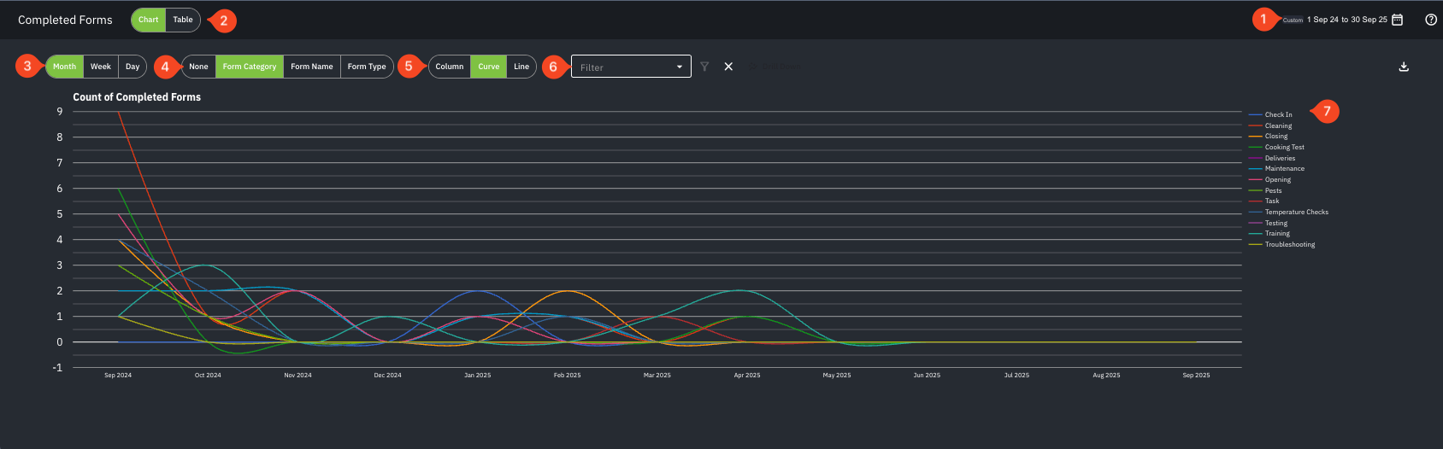Toggle Task series in legend
The height and width of the screenshot is (449, 1443).
[x=1264, y=201]
